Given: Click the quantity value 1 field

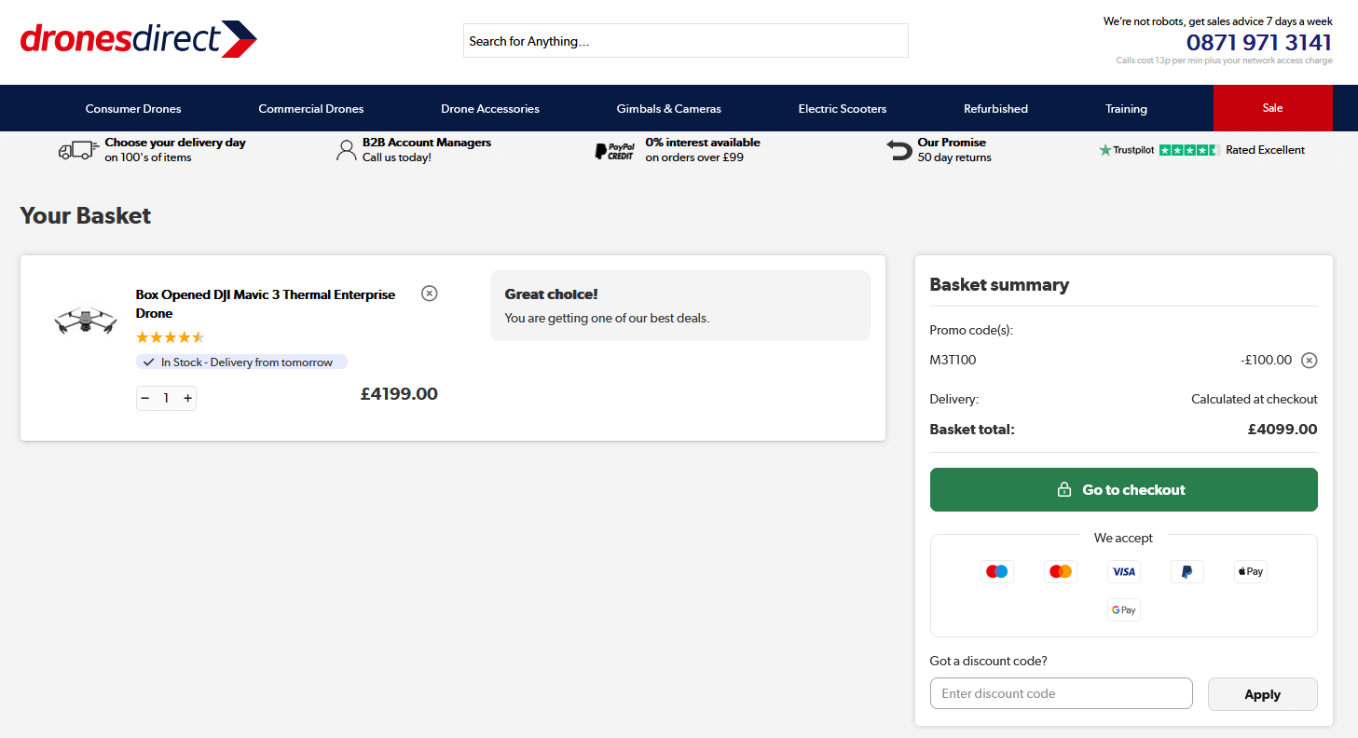Looking at the screenshot, I should click(x=166, y=399).
